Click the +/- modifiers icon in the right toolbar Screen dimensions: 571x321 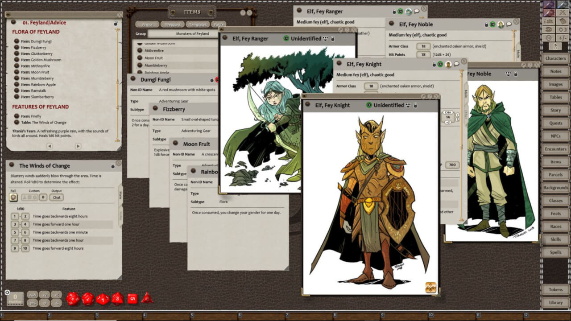point(563,37)
